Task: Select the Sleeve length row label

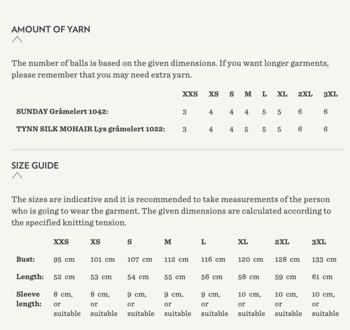Action: (28, 299)
